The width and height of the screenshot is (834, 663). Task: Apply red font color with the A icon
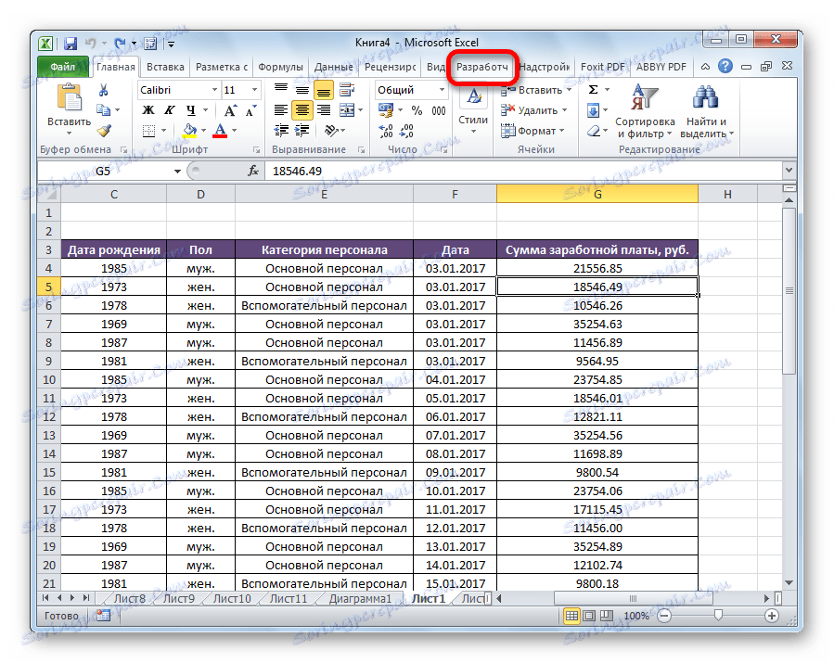[220, 130]
